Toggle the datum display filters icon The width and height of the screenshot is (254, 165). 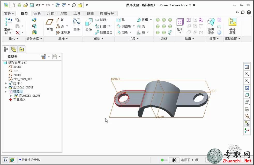pos(247,117)
